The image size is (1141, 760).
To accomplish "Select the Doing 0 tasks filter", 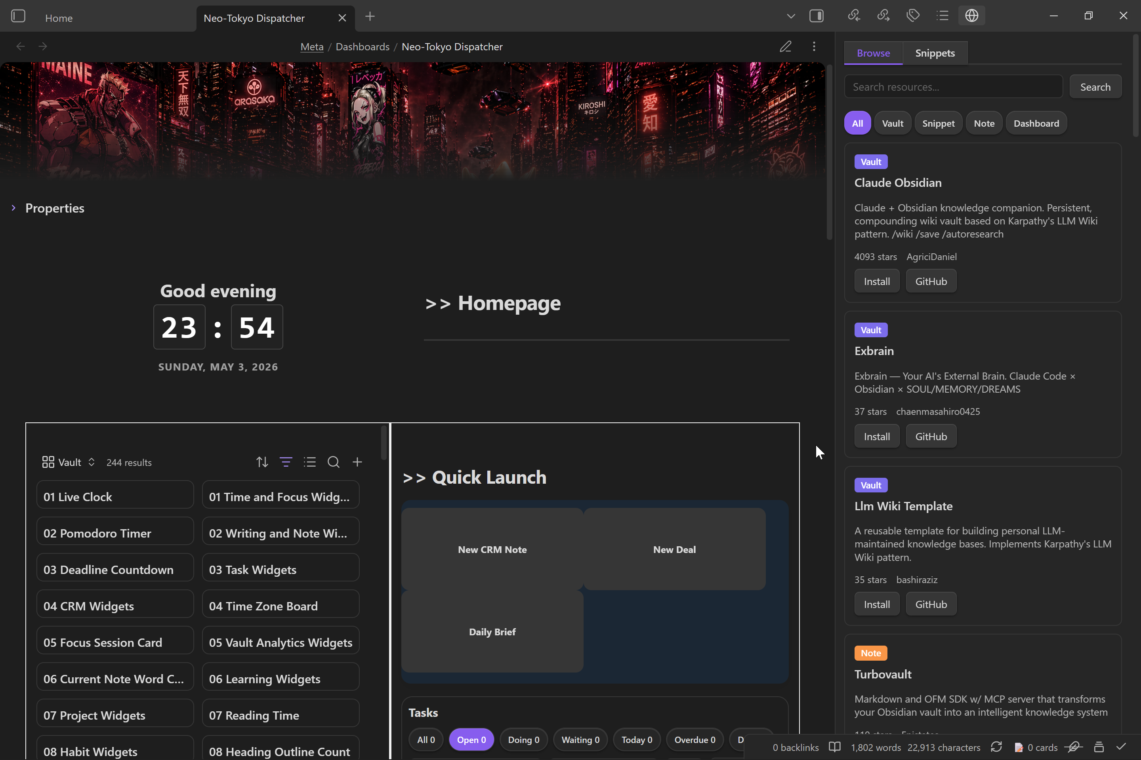I will click(523, 740).
